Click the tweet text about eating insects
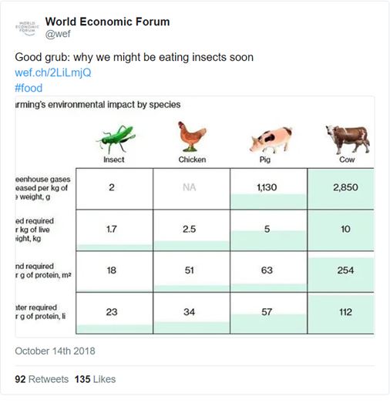Viewport: 390px width, 403px height. pos(134,57)
